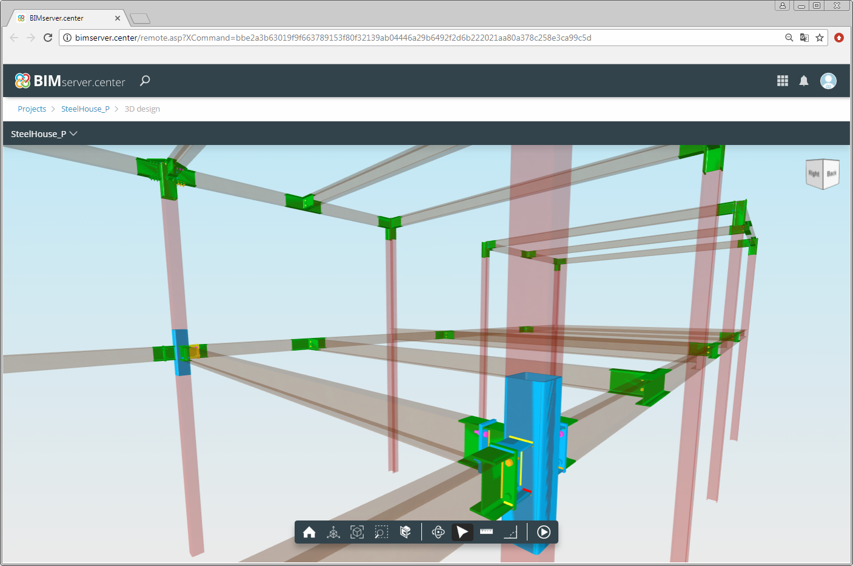The width and height of the screenshot is (853, 566).
Task: Go back in browser history
Action: coord(14,38)
